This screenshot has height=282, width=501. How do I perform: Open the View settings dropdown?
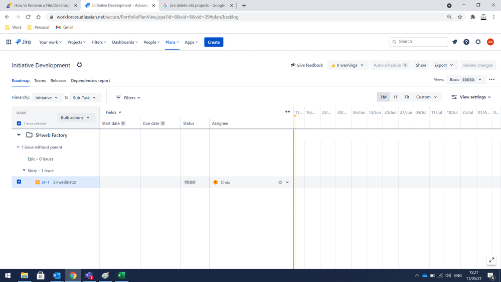click(x=471, y=97)
